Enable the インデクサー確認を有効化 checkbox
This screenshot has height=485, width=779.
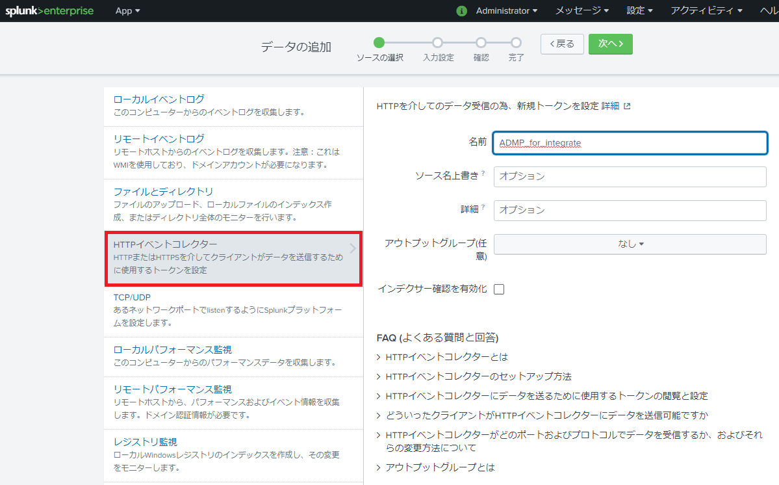(x=499, y=289)
